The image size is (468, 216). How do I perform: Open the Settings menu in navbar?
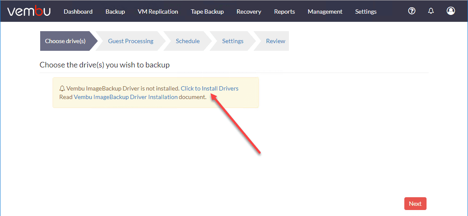365,12
